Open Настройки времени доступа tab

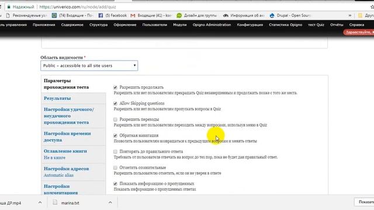pyautogui.click(x=74, y=136)
